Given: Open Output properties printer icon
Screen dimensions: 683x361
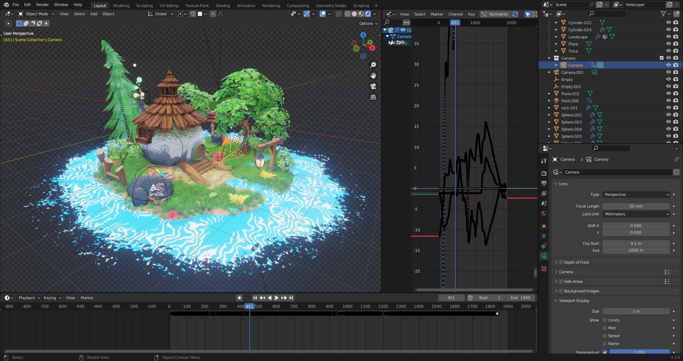Looking at the screenshot, I should pyautogui.click(x=544, y=184).
